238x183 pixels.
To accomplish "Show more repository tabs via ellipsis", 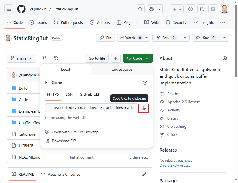I will pos(223,22).
